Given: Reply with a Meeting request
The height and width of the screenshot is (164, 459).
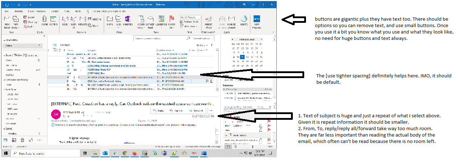Looking at the screenshot, I should click(x=94, y=19).
